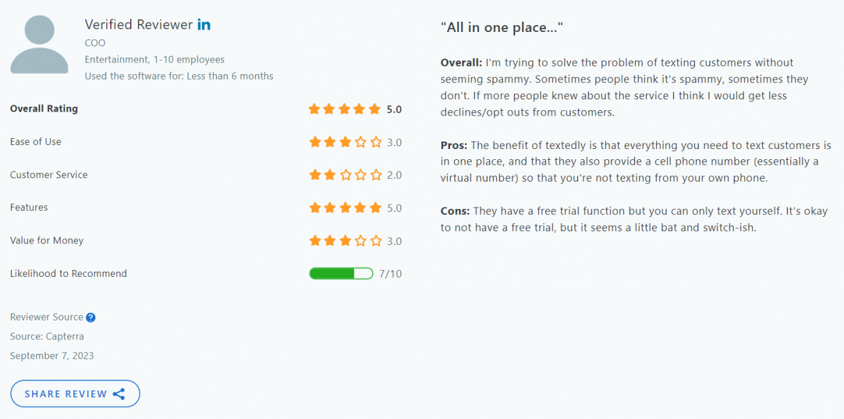Click the share icon inside Share Review button
This screenshot has height=419, width=844.
pos(119,394)
